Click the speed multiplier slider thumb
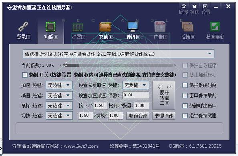This screenshot has width=238, height=156. (x=65, y=65)
